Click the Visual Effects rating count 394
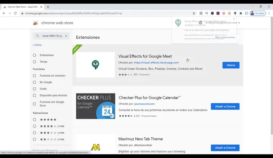 point(135,75)
